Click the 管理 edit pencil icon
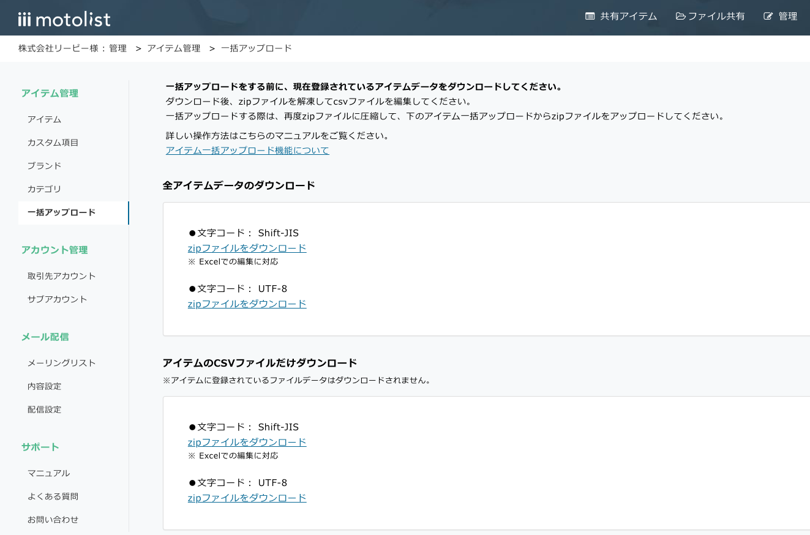This screenshot has height=535, width=810. (x=768, y=17)
